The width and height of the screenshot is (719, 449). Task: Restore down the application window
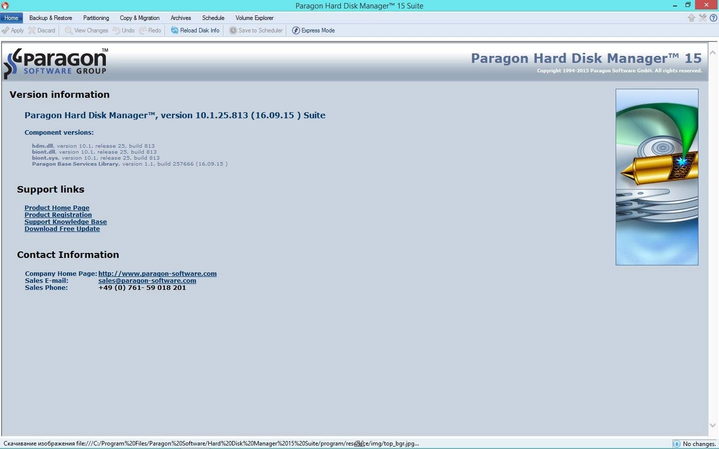688,5
